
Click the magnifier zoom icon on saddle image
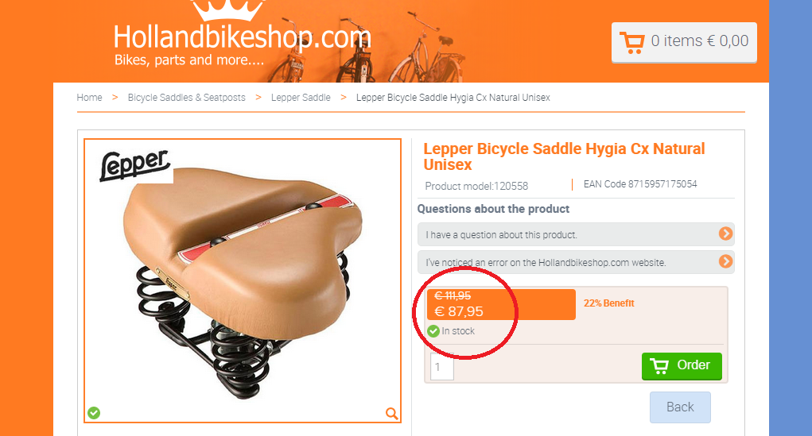pos(392,413)
